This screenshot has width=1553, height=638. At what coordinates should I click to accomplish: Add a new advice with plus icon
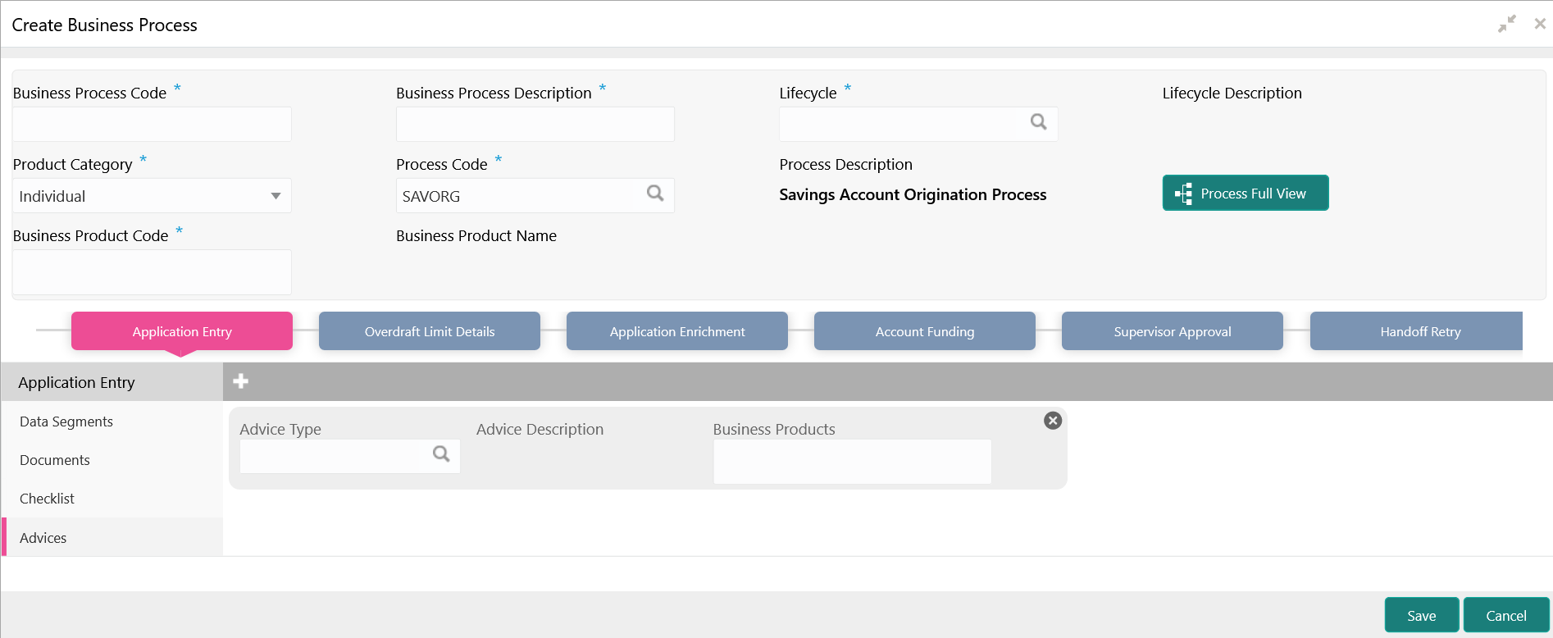click(x=241, y=381)
